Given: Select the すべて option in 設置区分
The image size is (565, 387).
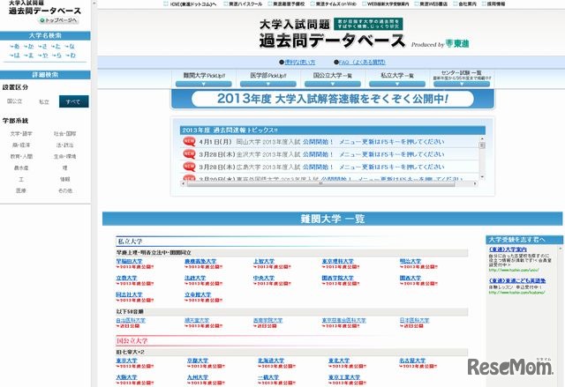Looking at the screenshot, I should coord(73,102).
